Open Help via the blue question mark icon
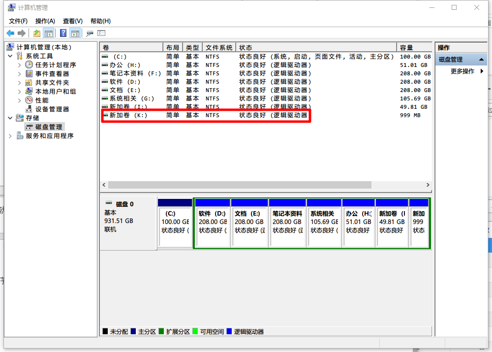 [63, 33]
